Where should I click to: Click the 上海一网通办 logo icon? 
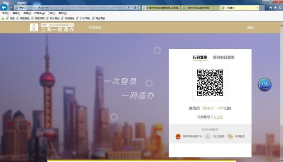34,27
